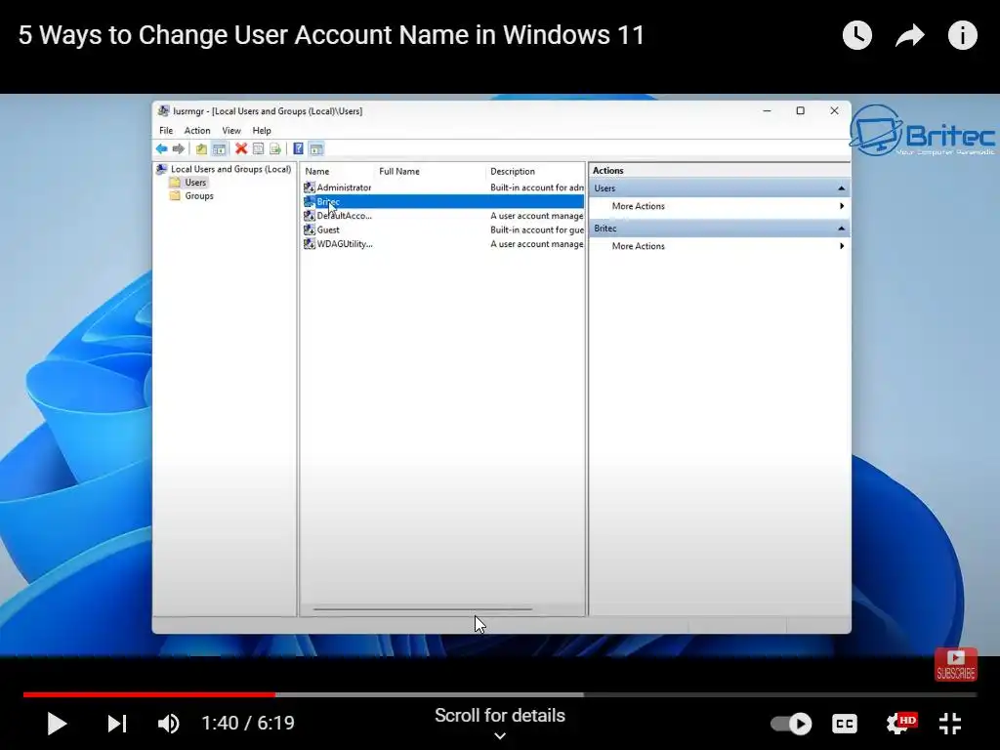Open the video info icon
The height and width of the screenshot is (750, 1000).
point(962,35)
